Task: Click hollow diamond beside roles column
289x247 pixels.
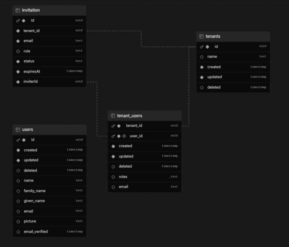Action: point(113,177)
